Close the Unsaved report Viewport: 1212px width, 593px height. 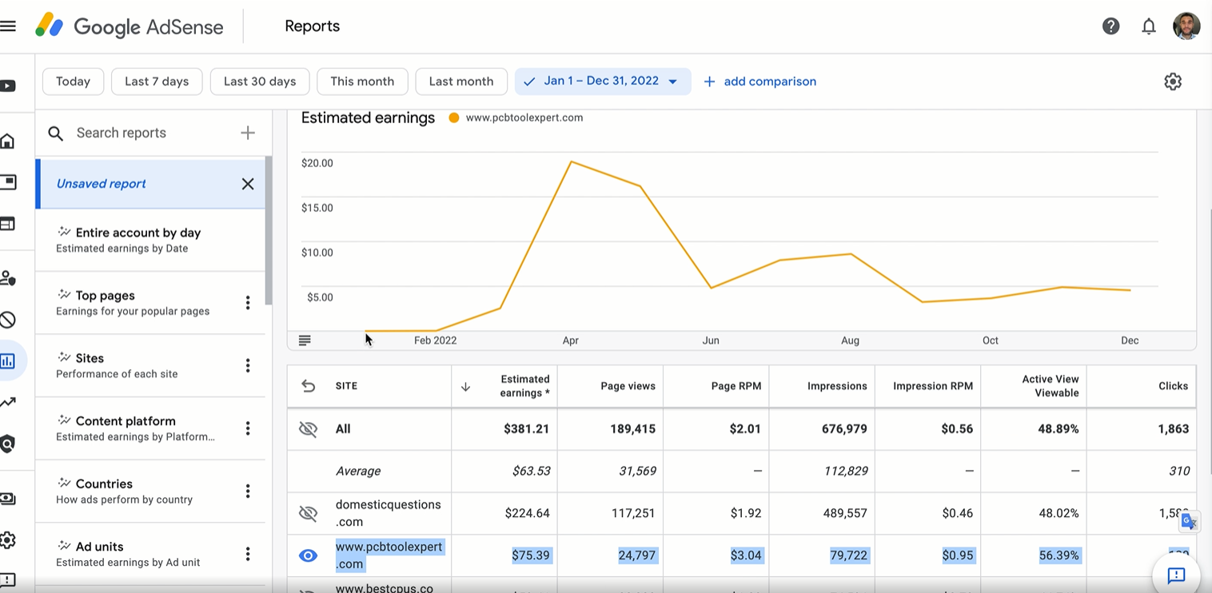(248, 184)
